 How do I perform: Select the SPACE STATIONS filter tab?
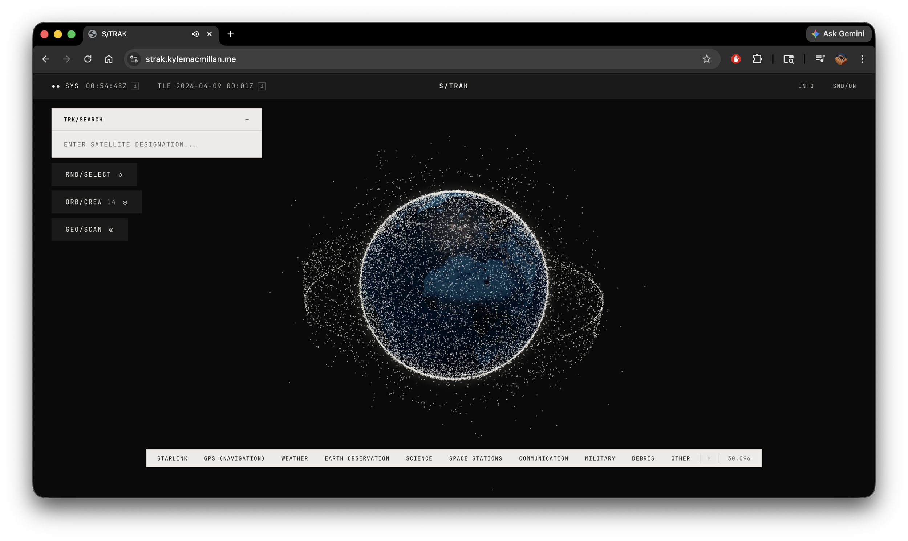(475, 458)
